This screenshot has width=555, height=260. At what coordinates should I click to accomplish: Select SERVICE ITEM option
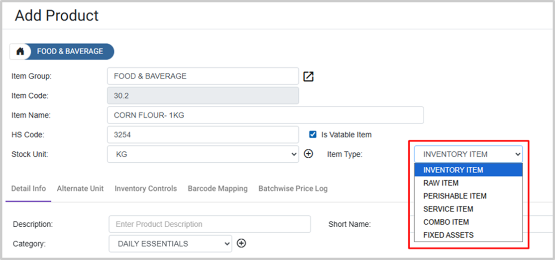tap(448, 209)
